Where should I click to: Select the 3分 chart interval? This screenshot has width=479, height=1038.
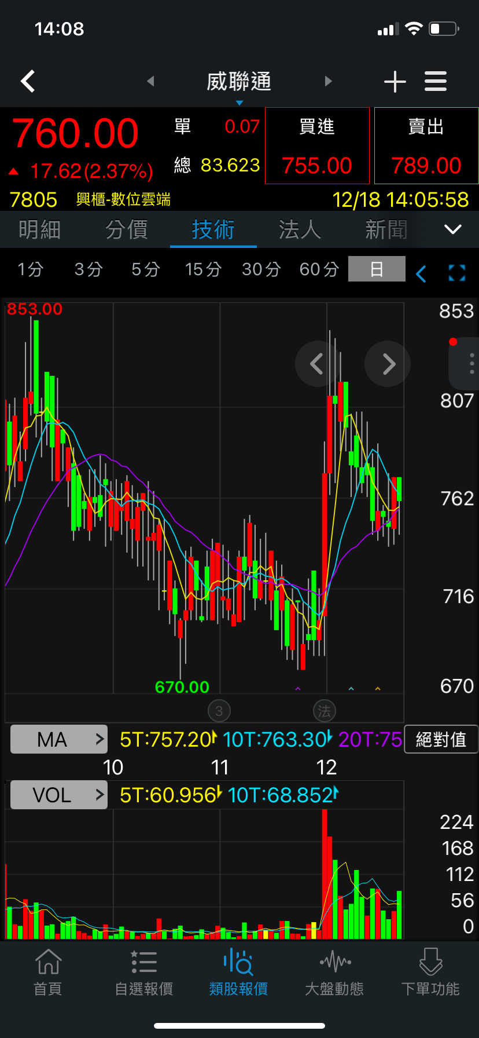[89, 269]
